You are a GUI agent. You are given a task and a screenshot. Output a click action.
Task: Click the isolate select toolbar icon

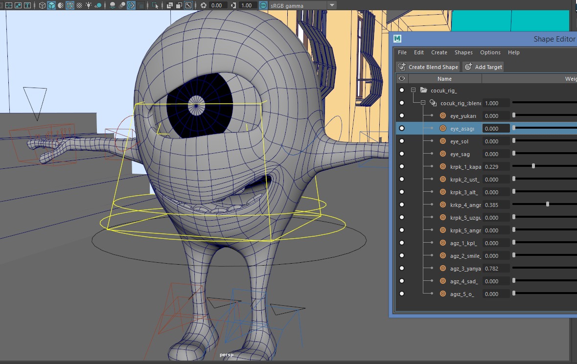pyautogui.click(x=156, y=5)
